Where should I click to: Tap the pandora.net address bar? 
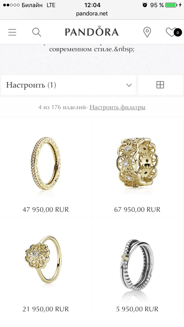click(92, 14)
